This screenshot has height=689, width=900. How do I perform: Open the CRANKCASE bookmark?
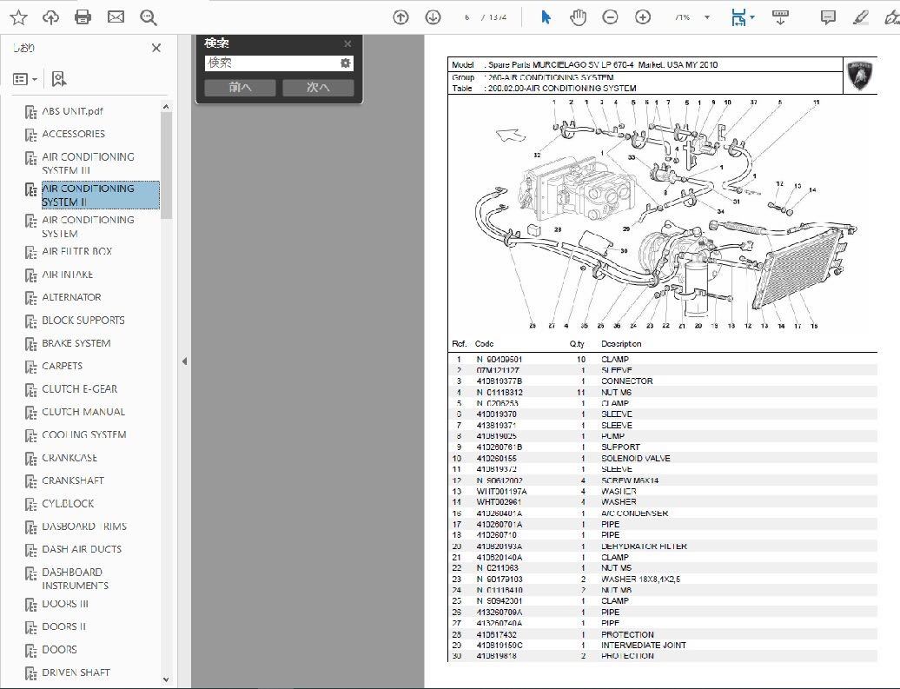[69, 458]
